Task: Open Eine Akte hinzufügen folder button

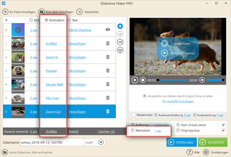Action: pos(42,12)
